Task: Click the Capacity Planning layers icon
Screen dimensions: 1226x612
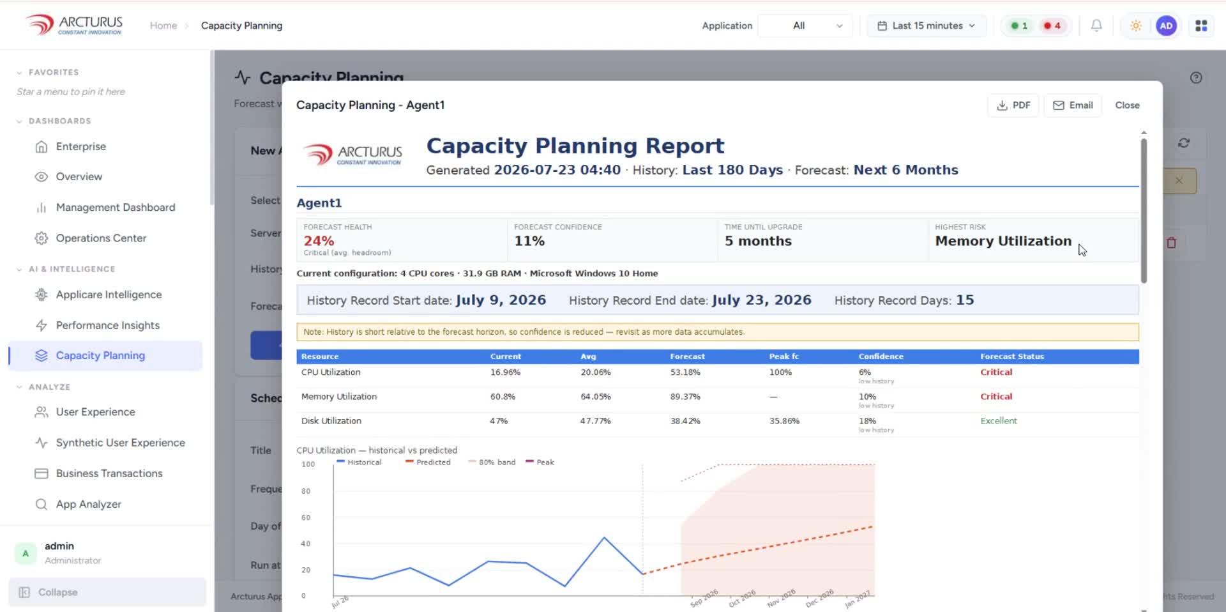Action: coord(42,355)
